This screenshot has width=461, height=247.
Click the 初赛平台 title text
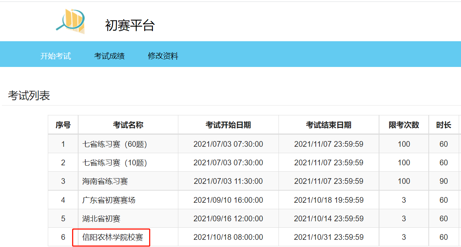130,25
